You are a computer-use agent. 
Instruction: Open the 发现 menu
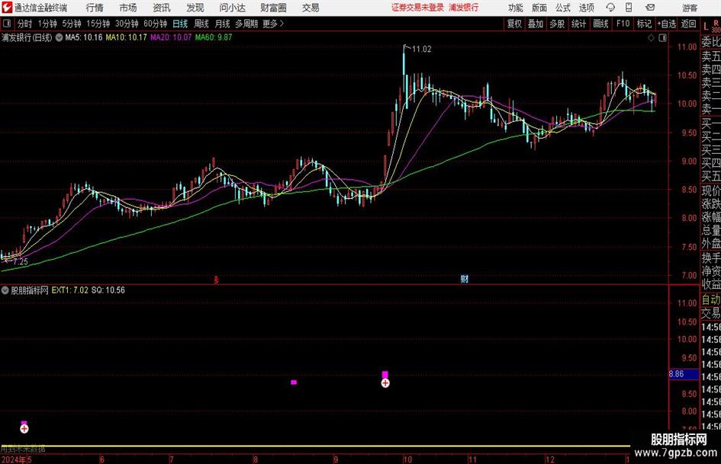(195, 8)
